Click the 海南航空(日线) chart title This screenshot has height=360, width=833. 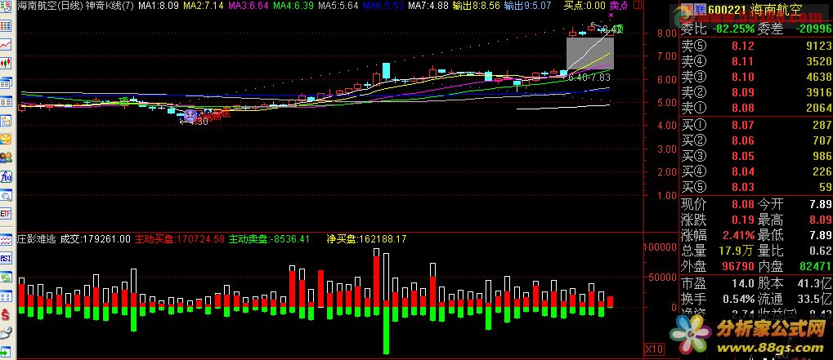coord(50,6)
